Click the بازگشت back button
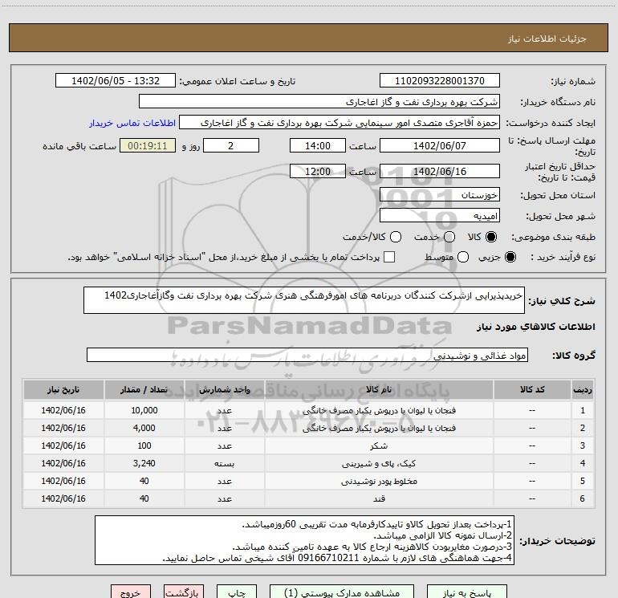 184,592
